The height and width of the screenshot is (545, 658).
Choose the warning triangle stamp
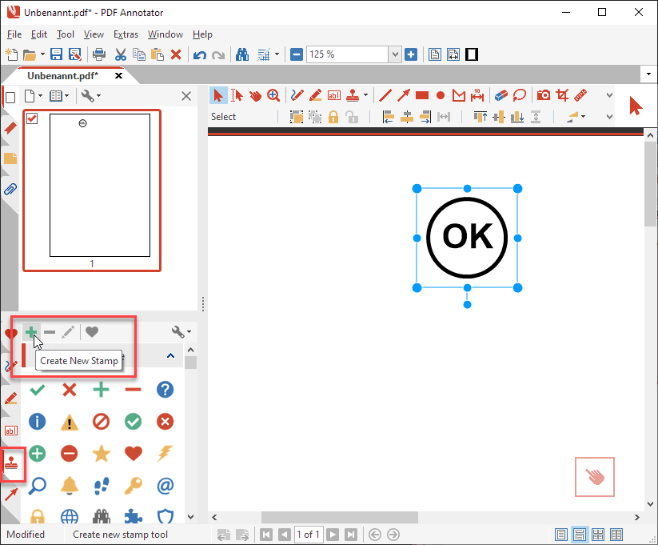70,422
